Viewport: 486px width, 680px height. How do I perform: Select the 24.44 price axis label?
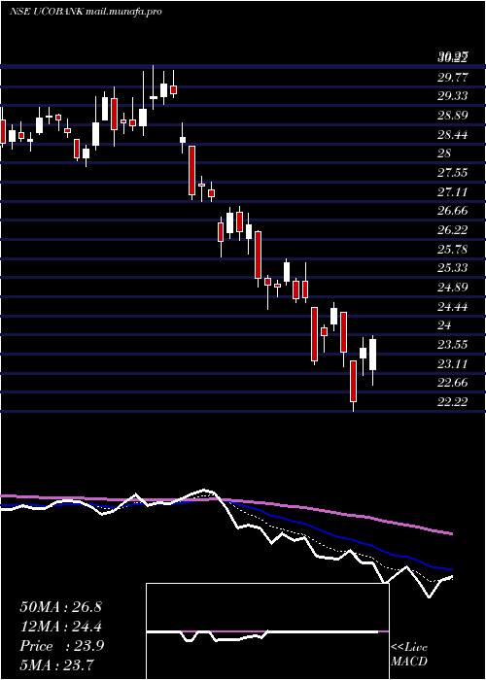453,307
